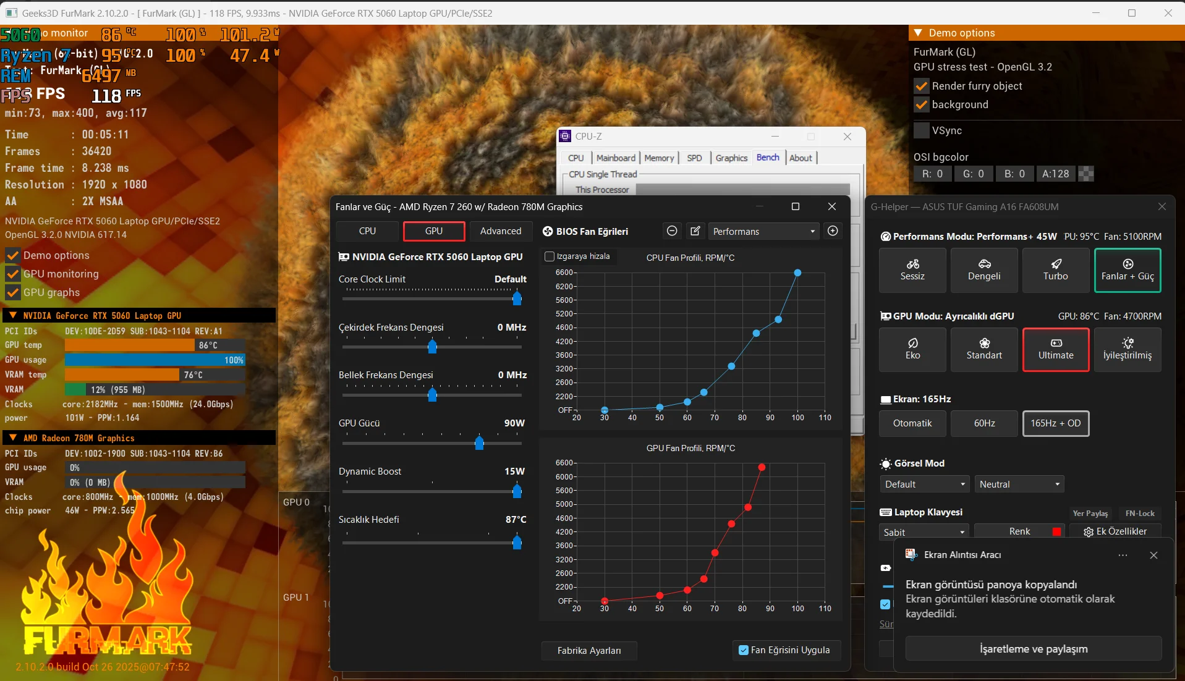Toggle Render furry object checkbox
Screen dimensions: 1185x681
[921, 86]
